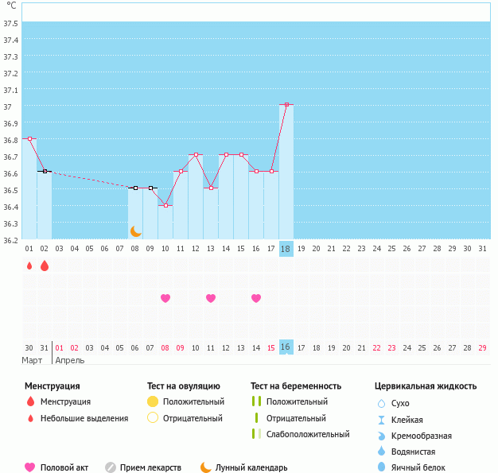Select the heart icon under cycle day 10
498x473 pixels.
165,298
